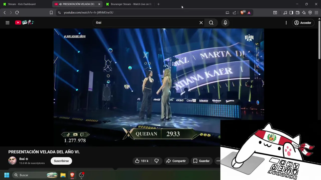Go back with browser back arrow
Viewport: 321px width, 180px height.
point(5,12)
